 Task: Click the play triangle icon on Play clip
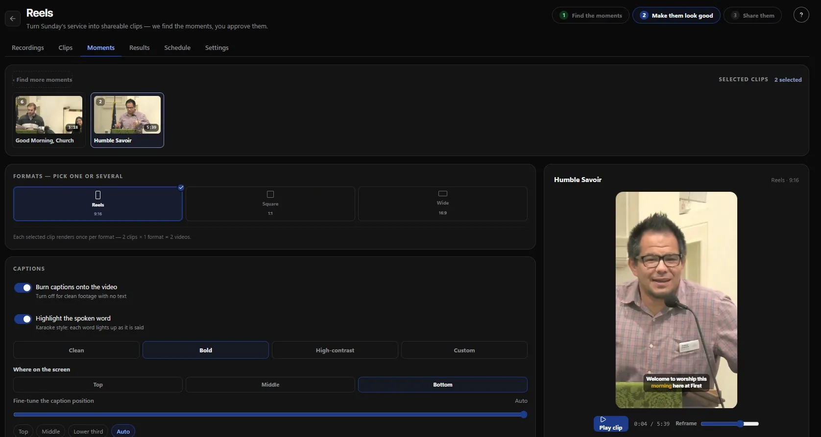[x=603, y=419]
